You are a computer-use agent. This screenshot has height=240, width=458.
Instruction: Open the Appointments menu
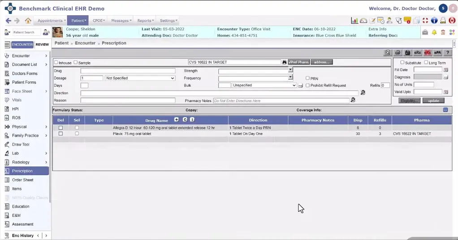(x=52, y=21)
